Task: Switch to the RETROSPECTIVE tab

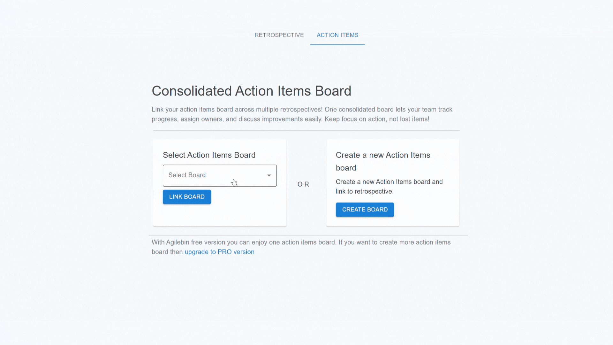Action: coord(279,35)
